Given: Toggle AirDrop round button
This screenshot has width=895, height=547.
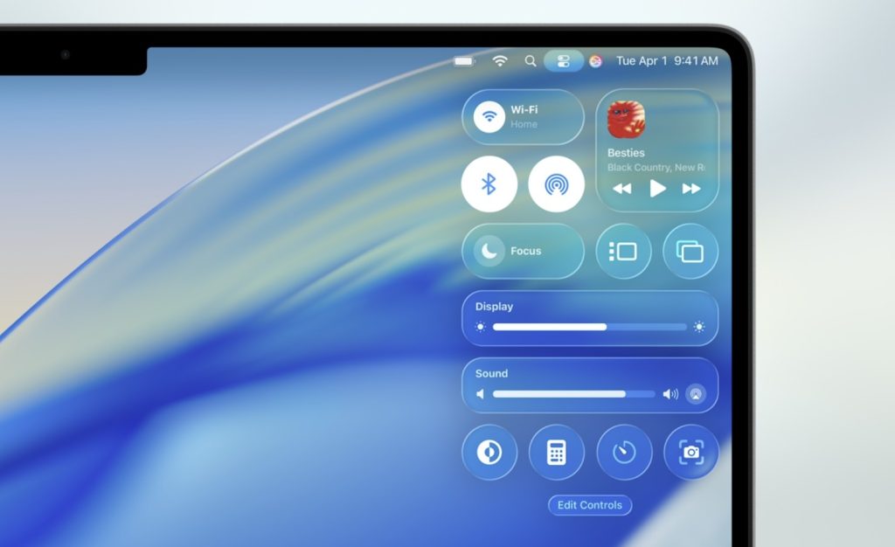Looking at the screenshot, I should 557,184.
